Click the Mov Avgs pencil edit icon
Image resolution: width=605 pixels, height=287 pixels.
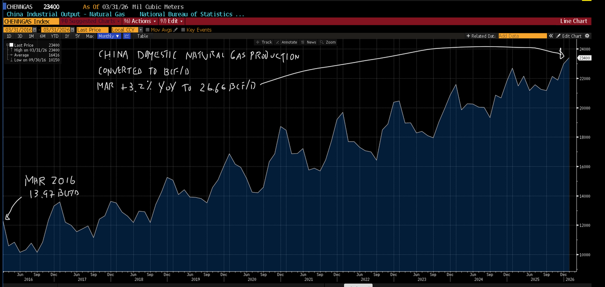coord(175,30)
